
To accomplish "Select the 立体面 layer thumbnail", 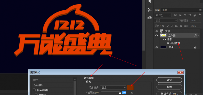I will (x=163, y=35).
